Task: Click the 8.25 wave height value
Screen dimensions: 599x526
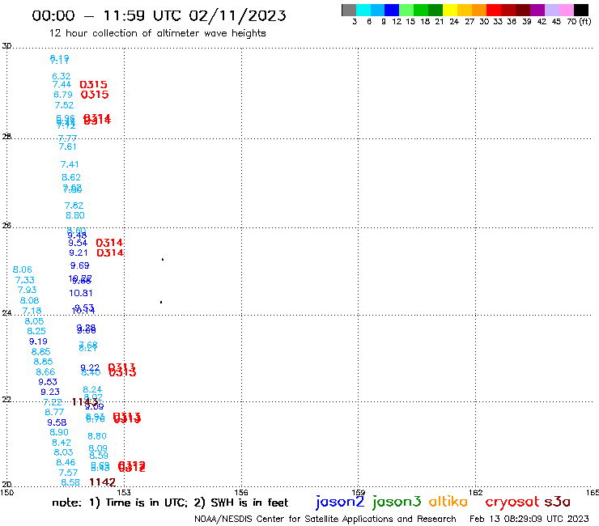Action: (36, 331)
